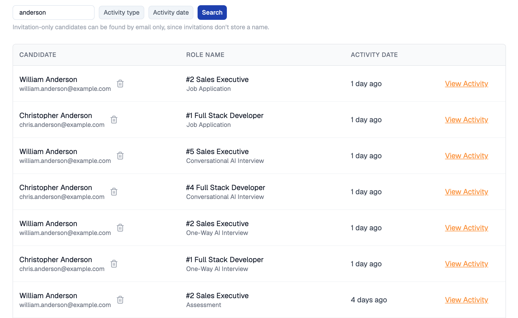Click the 'Assessment' activity type label
This screenshot has height=318, width=518.
click(x=204, y=305)
